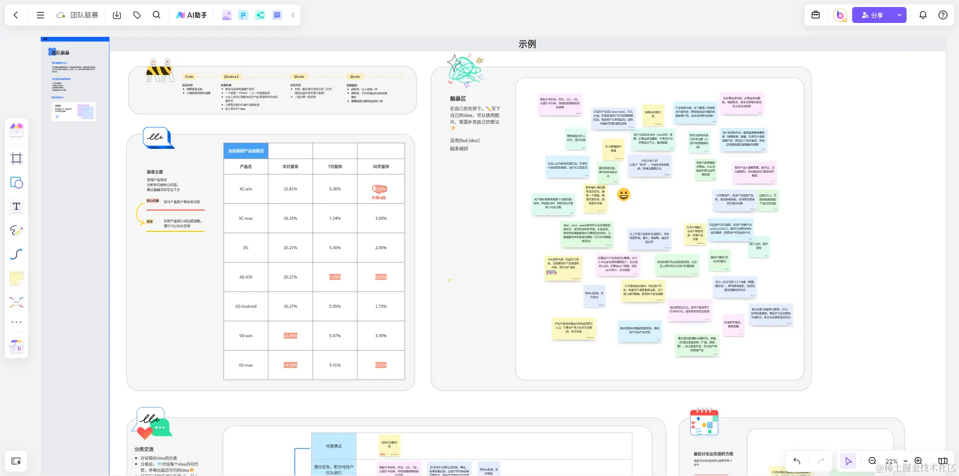Click the 分类交流 heading
The image size is (959, 476).
144,449
